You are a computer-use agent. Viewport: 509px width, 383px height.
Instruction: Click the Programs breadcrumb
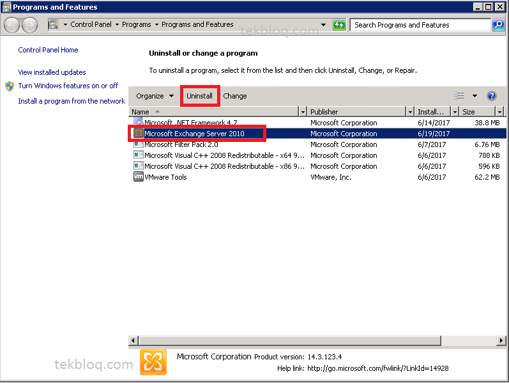point(136,24)
